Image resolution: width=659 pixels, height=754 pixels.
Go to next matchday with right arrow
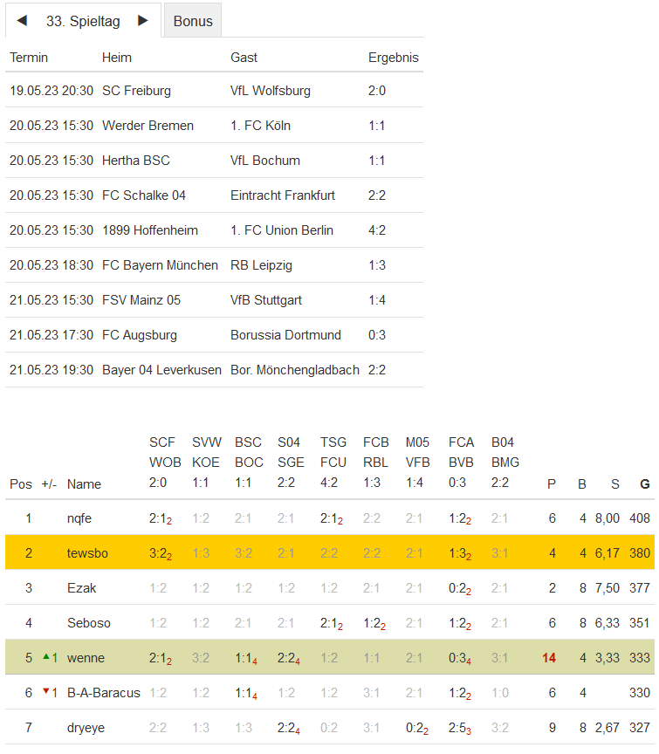143,20
